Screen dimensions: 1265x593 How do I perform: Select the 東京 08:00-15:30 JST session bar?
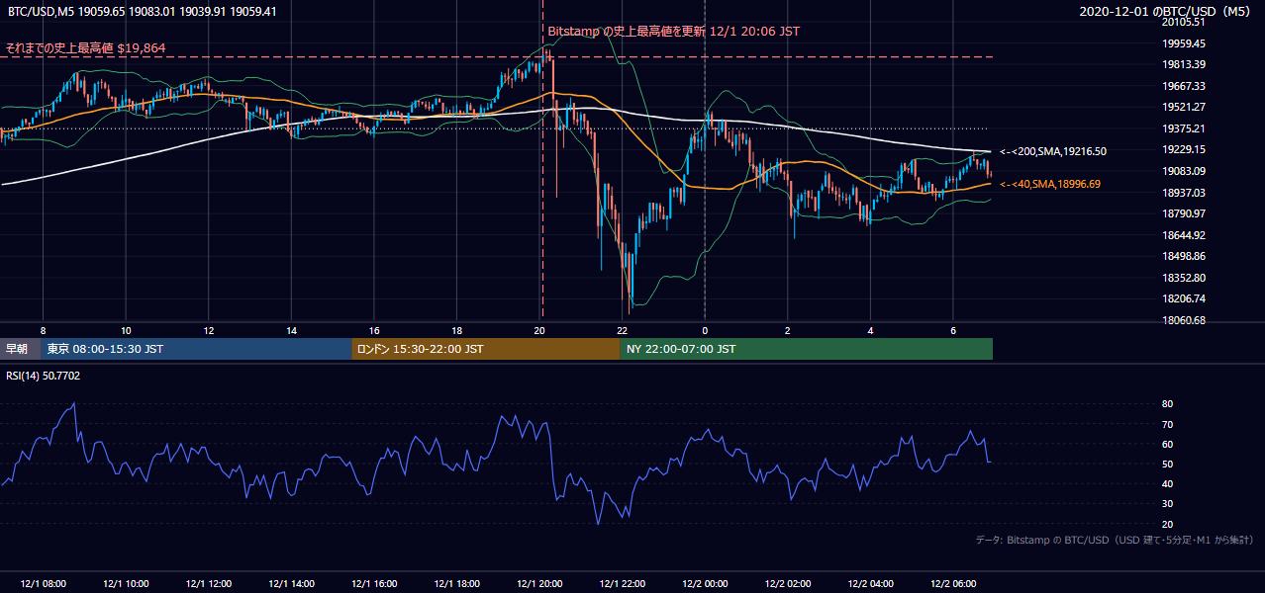point(196,349)
